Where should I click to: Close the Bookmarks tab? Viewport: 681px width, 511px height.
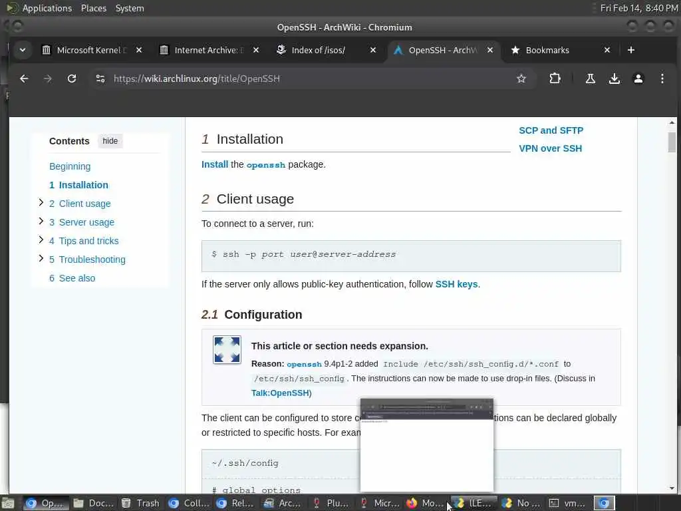tap(607, 50)
